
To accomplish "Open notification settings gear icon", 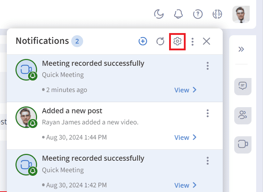I will pyautogui.click(x=177, y=41).
